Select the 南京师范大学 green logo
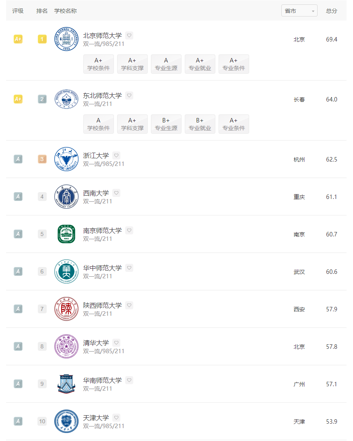Viewport: 353px width, 441px height. tap(66, 234)
